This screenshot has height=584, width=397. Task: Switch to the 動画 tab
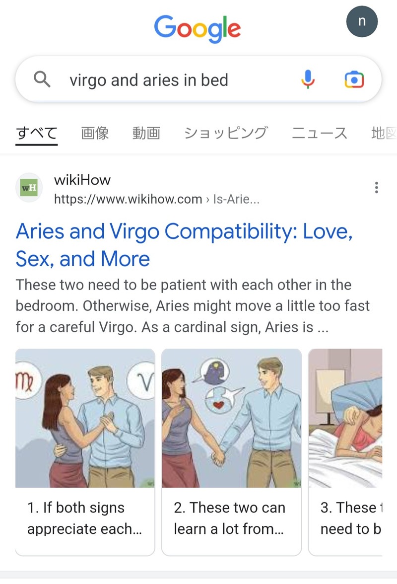[146, 133]
